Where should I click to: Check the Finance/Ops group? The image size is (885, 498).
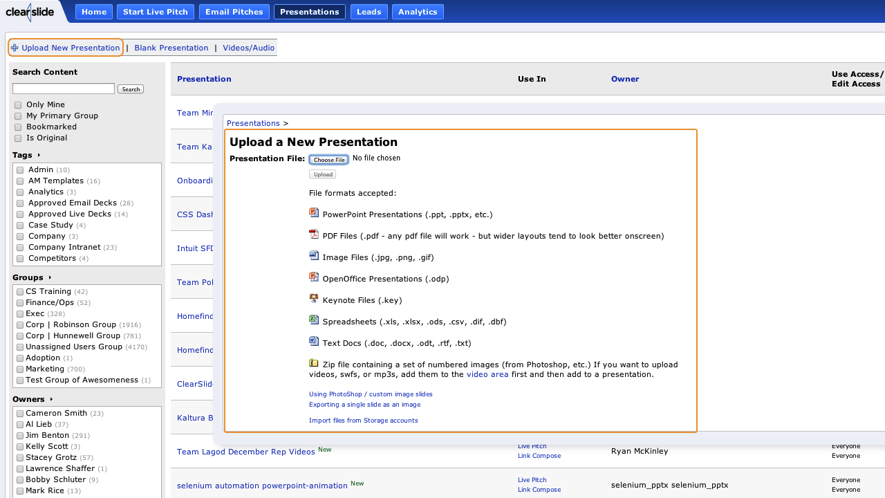click(20, 303)
